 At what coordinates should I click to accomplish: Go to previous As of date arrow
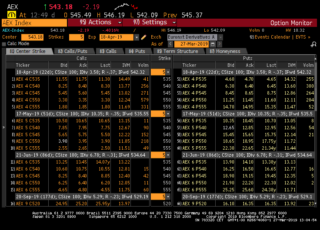click(170, 44)
